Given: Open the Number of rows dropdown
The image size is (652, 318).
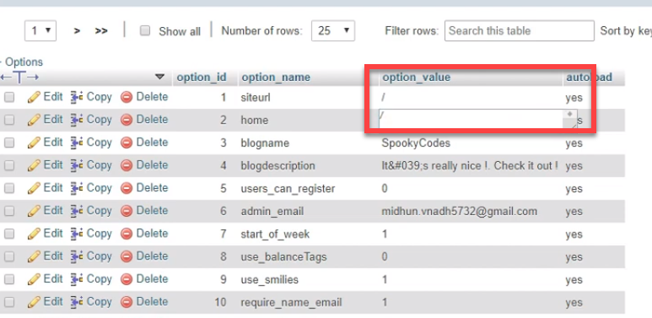Looking at the screenshot, I should click(333, 30).
